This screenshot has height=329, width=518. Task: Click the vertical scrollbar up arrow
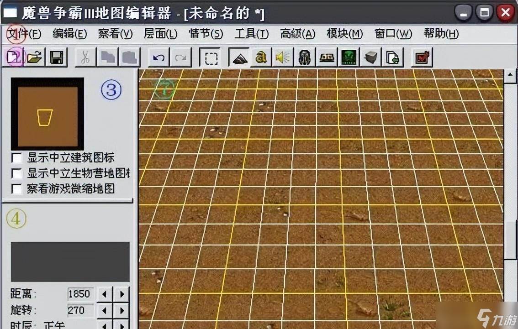(510, 77)
